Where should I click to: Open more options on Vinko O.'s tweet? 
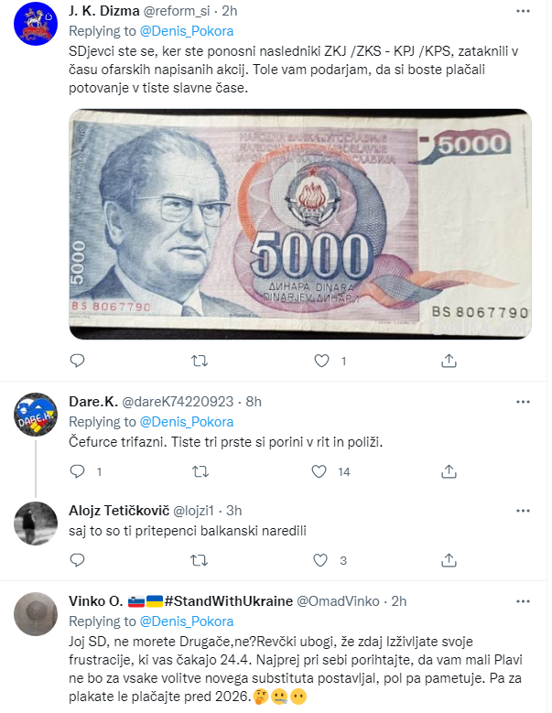pyautogui.click(x=523, y=601)
